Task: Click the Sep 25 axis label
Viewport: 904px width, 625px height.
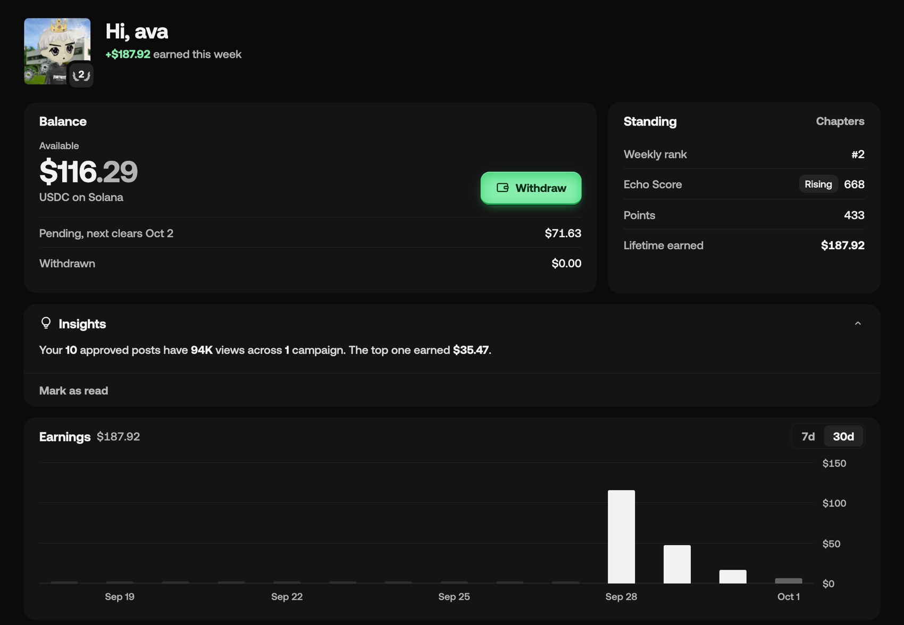Action: (454, 596)
